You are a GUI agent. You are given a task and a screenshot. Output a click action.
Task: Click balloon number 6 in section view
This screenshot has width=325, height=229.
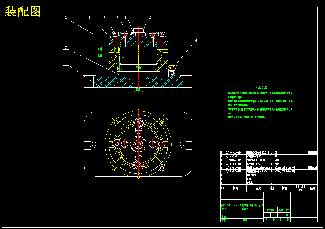point(118,18)
